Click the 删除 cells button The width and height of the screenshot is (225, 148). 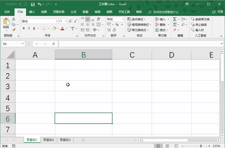161,24
